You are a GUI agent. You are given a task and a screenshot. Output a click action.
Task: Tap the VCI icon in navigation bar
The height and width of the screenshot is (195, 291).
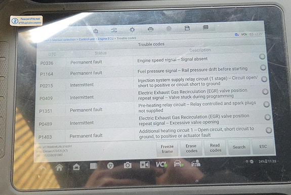pos(161,164)
